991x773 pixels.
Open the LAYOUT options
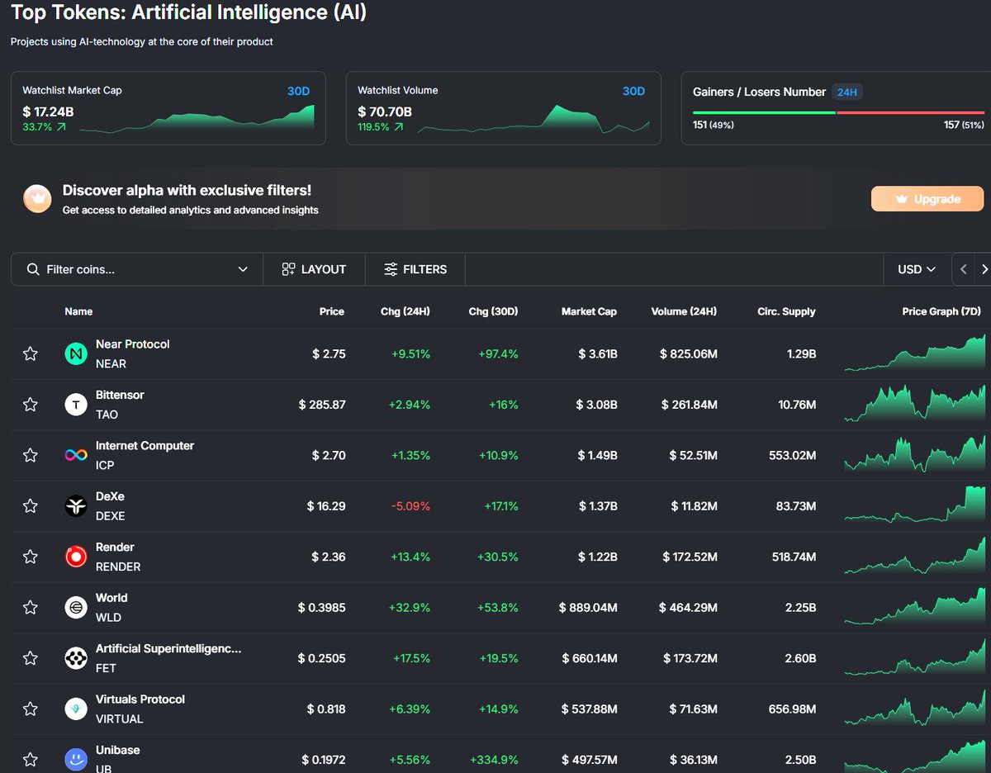(x=314, y=269)
